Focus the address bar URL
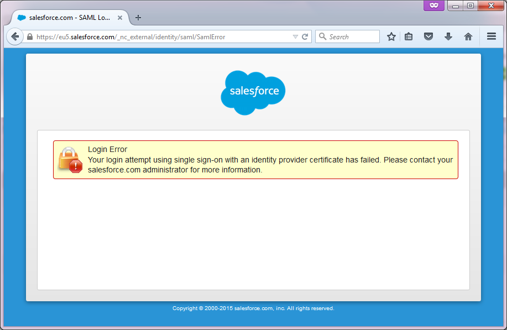Image resolution: width=507 pixels, height=330 pixels. tap(160, 37)
